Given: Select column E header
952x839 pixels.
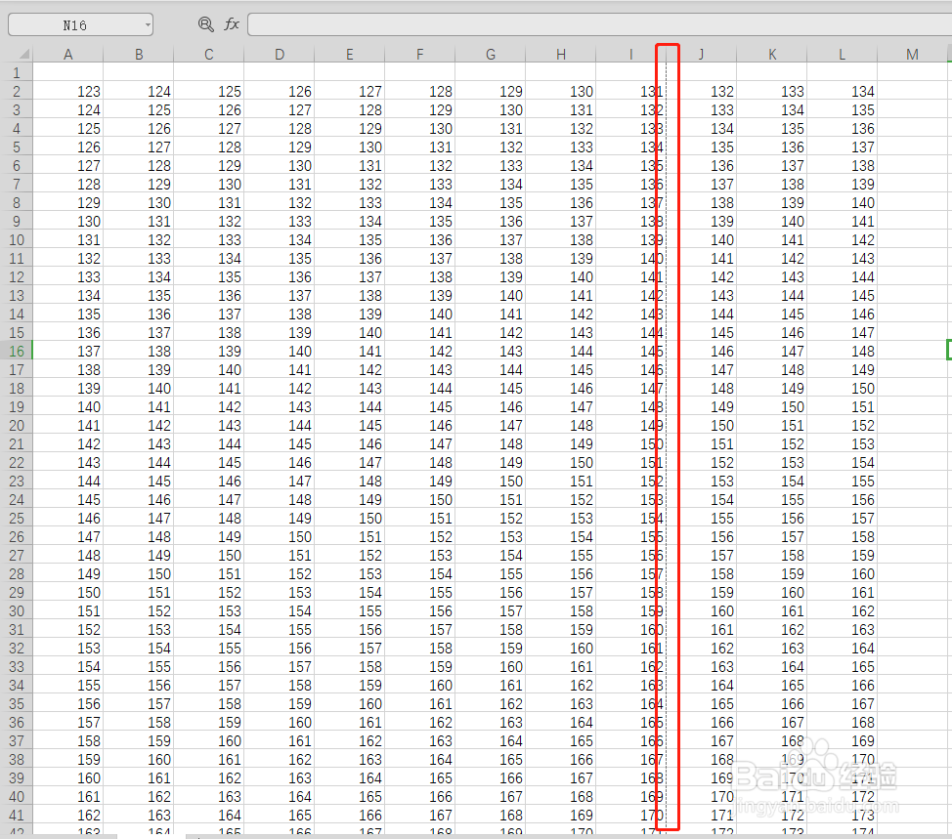Looking at the screenshot, I should (x=350, y=54).
